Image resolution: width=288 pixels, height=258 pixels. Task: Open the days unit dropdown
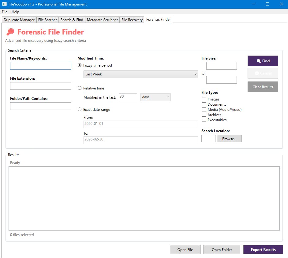pyautogui.click(x=155, y=97)
